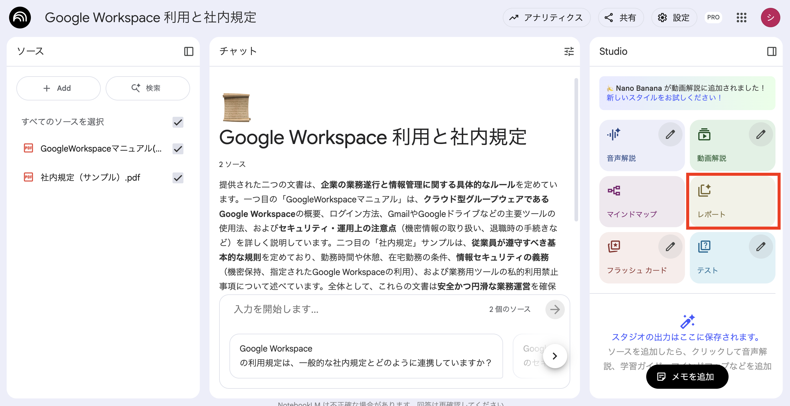Open アナリティクス analytics

pos(547,18)
